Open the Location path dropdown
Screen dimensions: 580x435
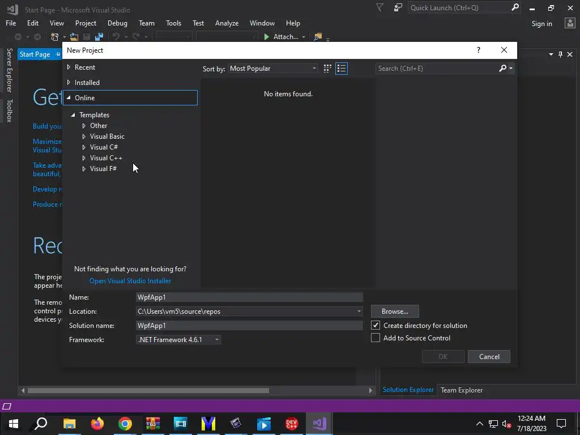[359, 312]
